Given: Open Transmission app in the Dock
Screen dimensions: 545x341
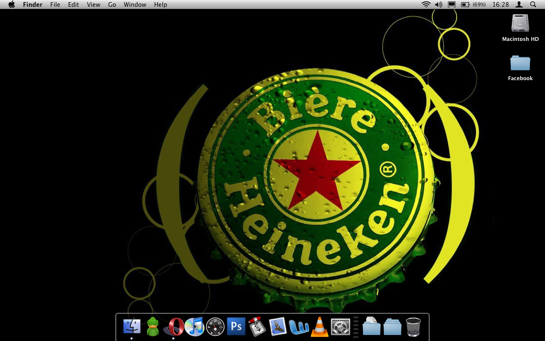Looking at the screenshot, I should click(x=257, y=327).
